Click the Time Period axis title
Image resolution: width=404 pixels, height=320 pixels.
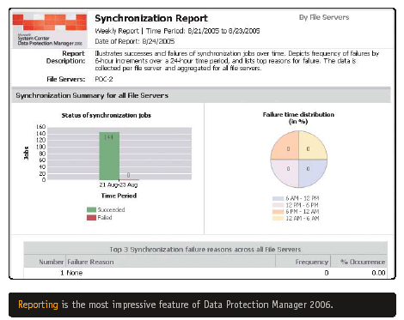tap(119, 196)
